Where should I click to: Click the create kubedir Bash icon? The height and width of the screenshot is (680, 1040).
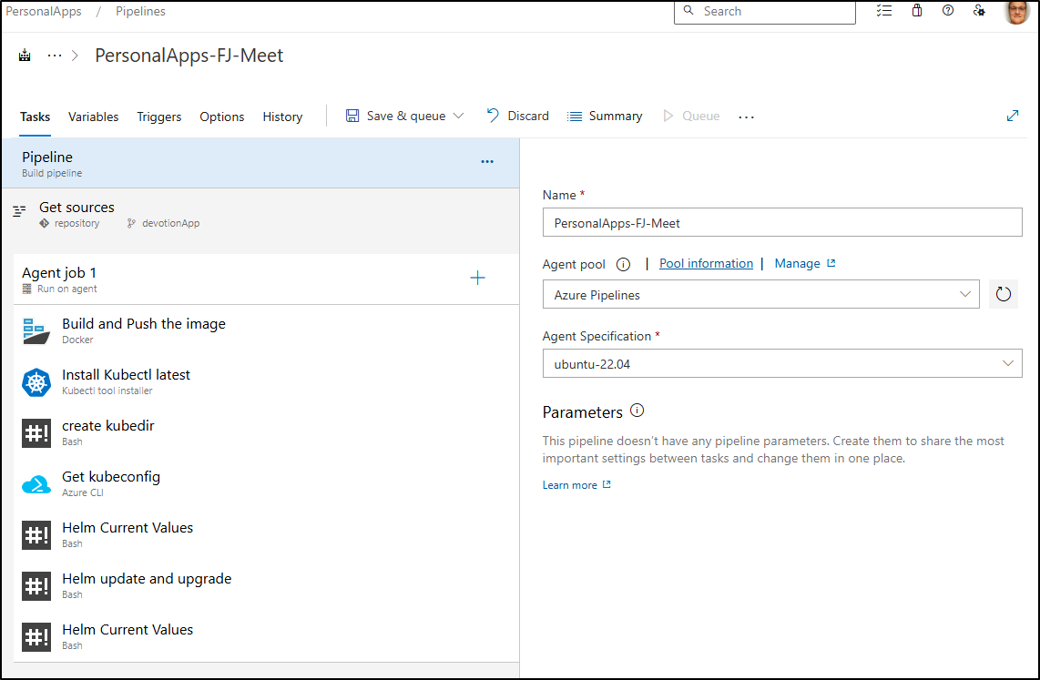click(x=36, y=433)
